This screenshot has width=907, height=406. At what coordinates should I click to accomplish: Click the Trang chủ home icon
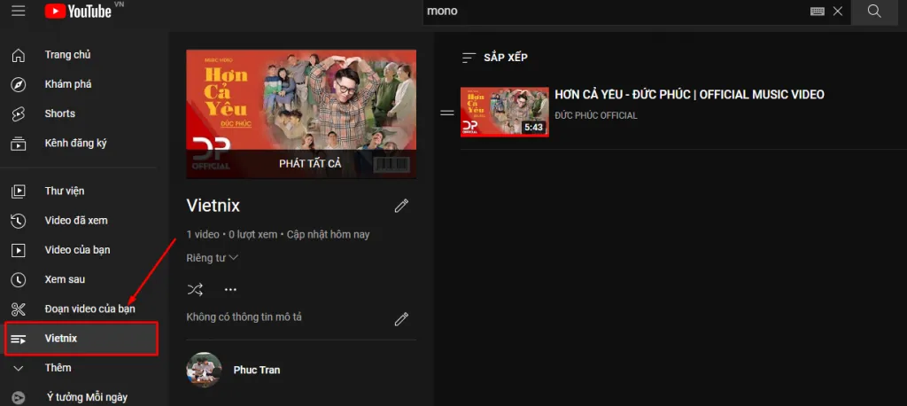19,55
